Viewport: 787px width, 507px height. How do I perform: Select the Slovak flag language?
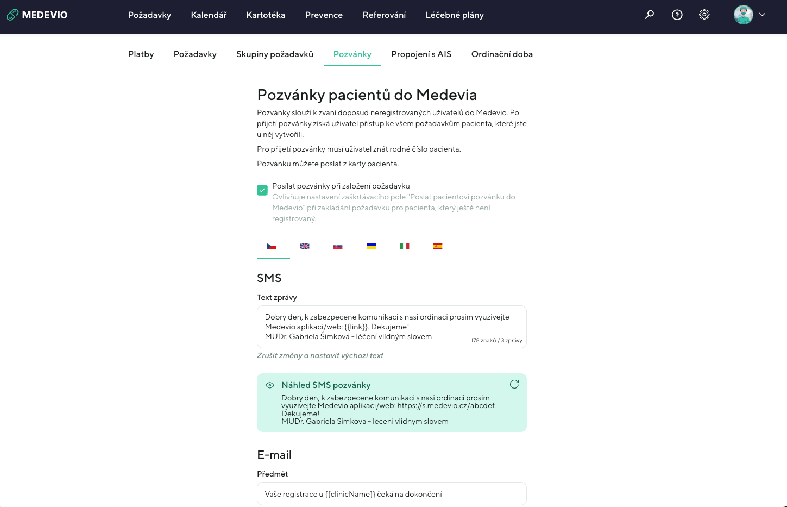[x=338, y=246]
